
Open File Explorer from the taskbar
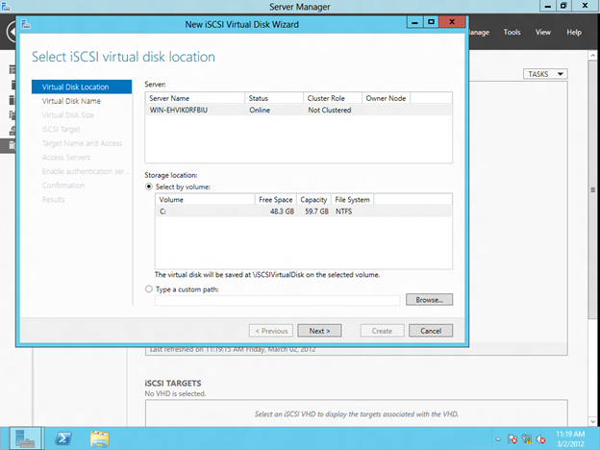[x=99, y=437]
